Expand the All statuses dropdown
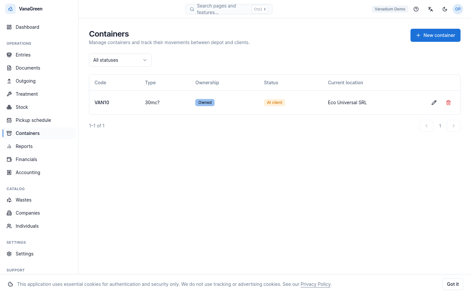Image resolution: width=471 pixels, height=294 pixels. 120,60
